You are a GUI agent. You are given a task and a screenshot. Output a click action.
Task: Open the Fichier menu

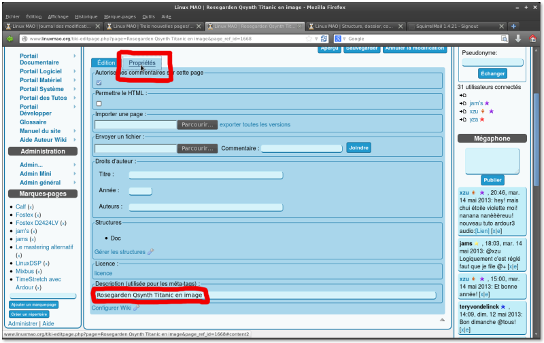(12, 16)
